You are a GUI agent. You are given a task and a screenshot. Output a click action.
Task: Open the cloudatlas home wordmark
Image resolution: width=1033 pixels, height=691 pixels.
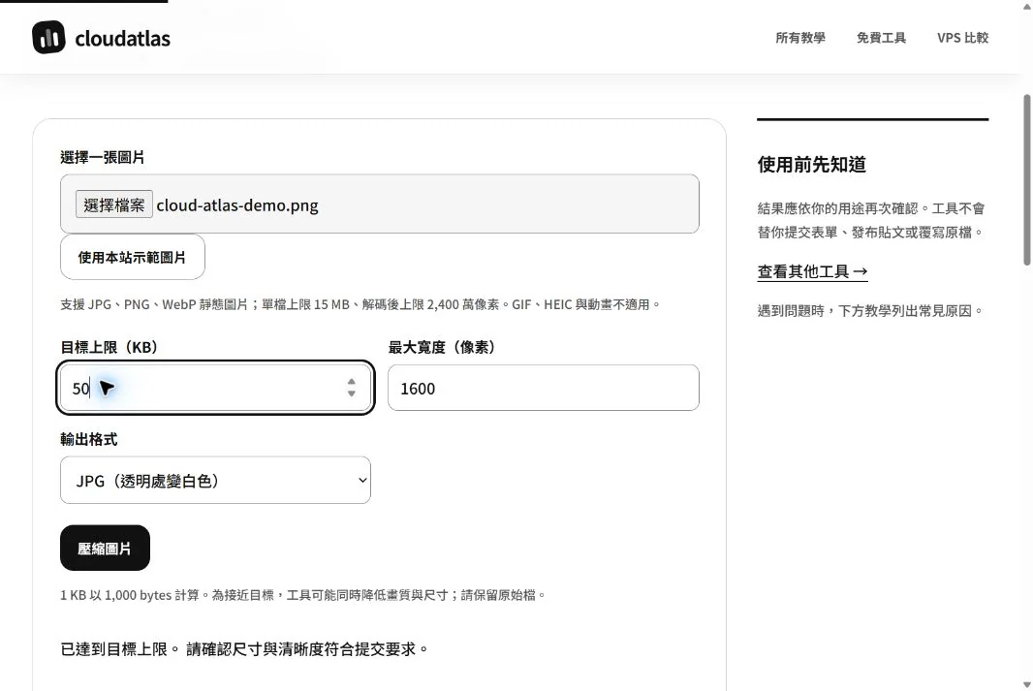pyautogui.click(x=122, y=39)
